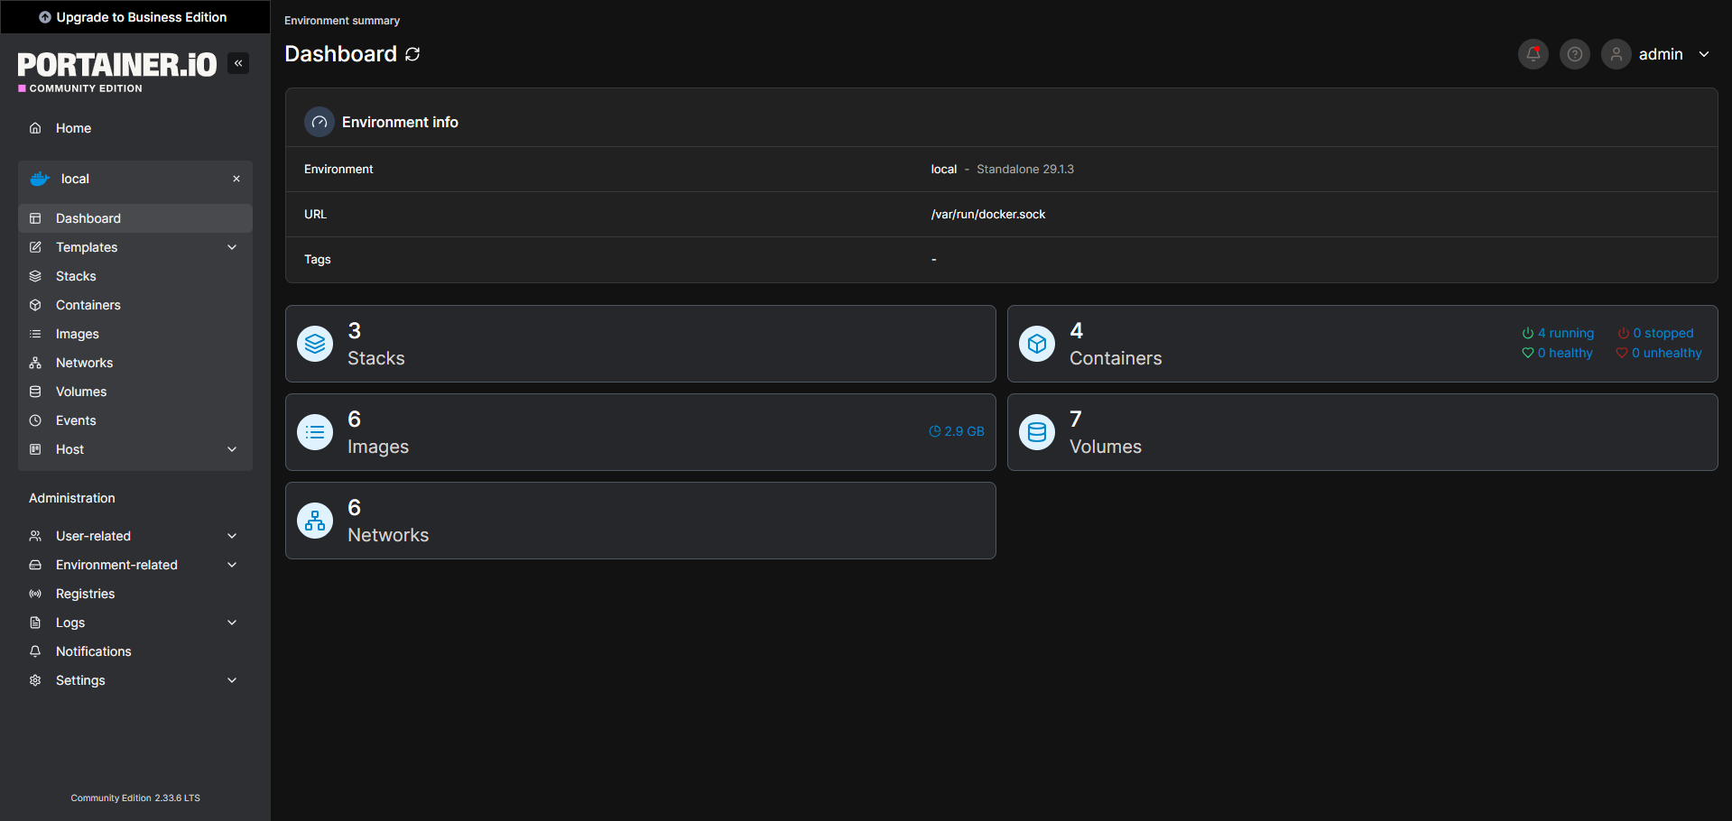Go to Dashboard in the sidebar

135,218
